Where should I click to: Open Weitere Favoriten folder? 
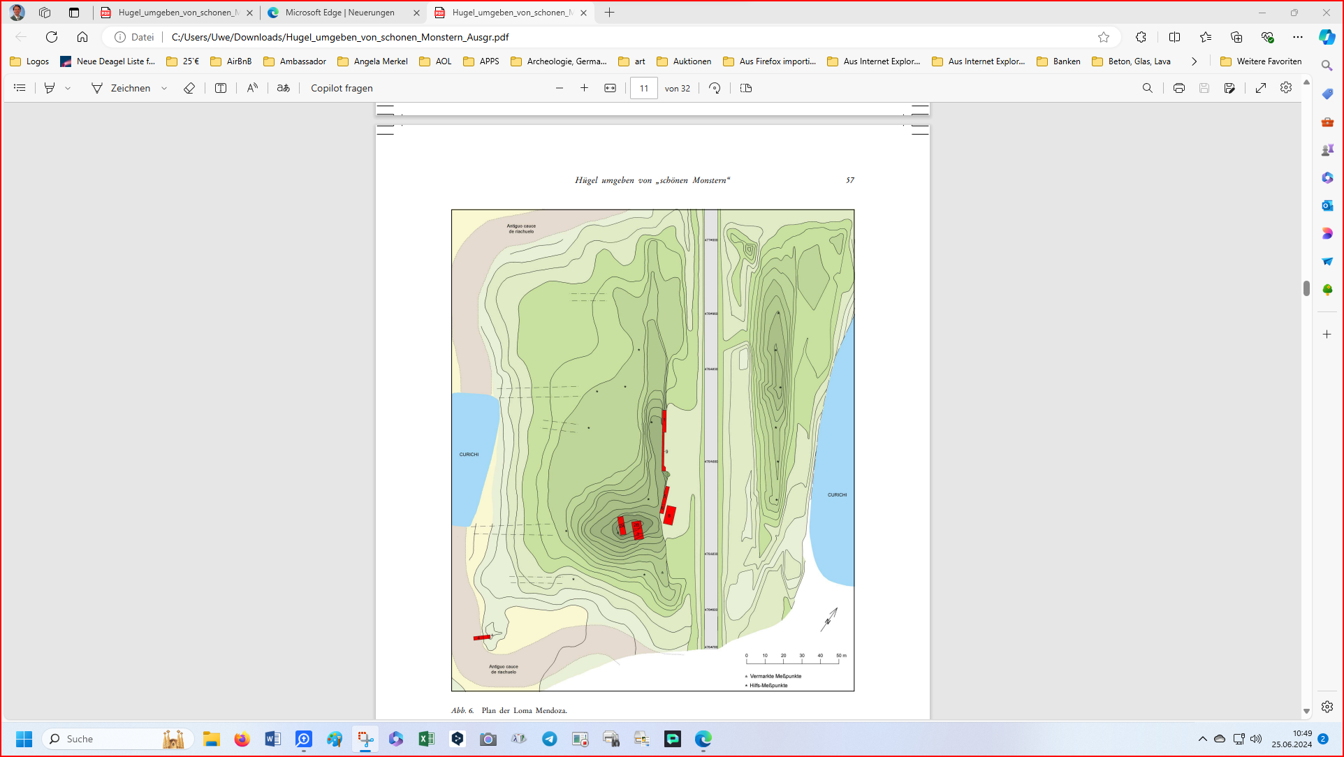click(x=1261, y=61)
